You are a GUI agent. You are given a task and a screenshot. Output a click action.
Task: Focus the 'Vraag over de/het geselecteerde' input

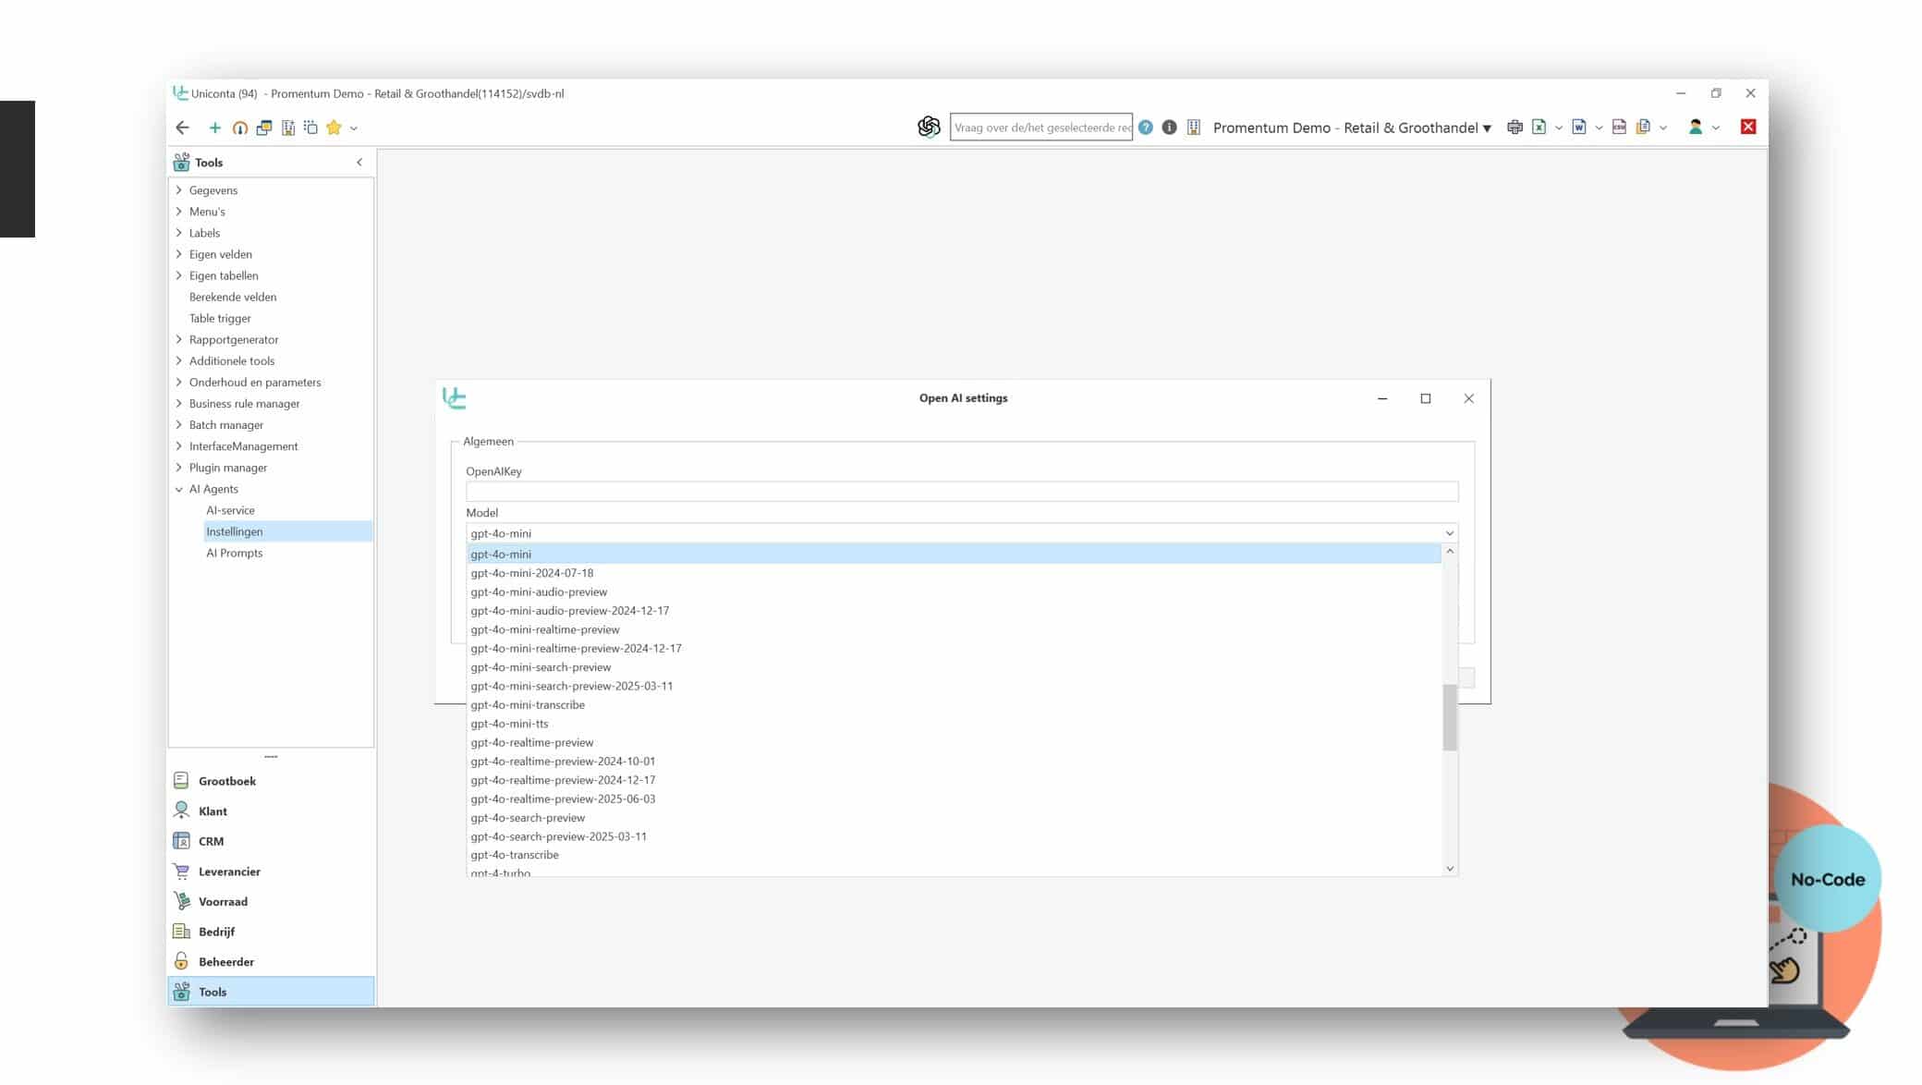[x=1041, y=128]
